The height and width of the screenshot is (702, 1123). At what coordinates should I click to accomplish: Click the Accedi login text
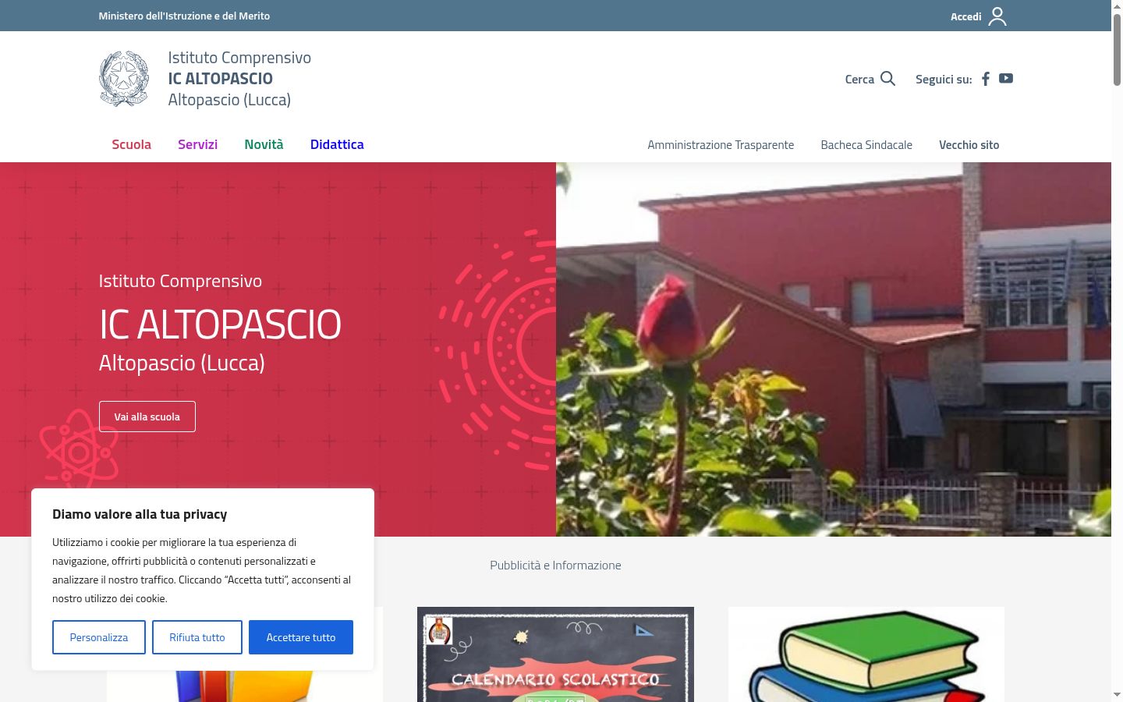coord(965,16)
